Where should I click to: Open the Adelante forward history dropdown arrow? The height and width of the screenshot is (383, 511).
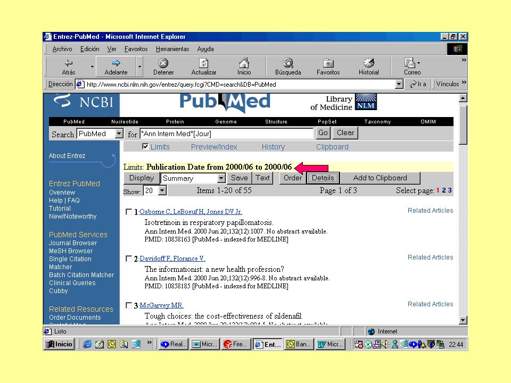pos(139,67)
